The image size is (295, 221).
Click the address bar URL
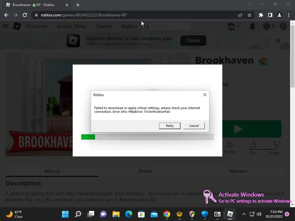click(x=84, y=15)
